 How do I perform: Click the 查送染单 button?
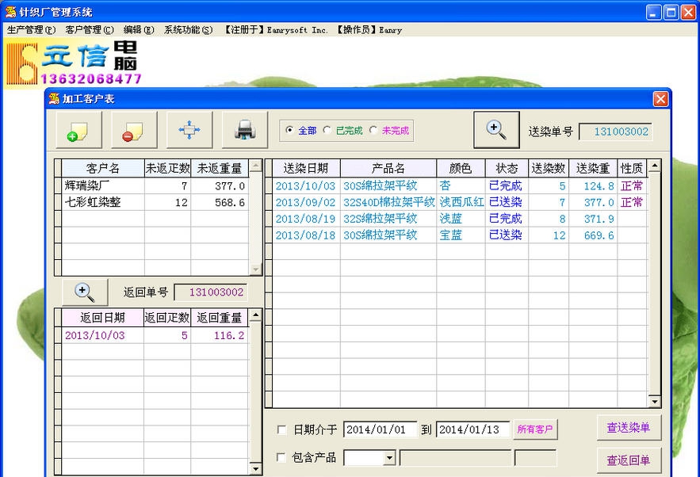(629, 428)
